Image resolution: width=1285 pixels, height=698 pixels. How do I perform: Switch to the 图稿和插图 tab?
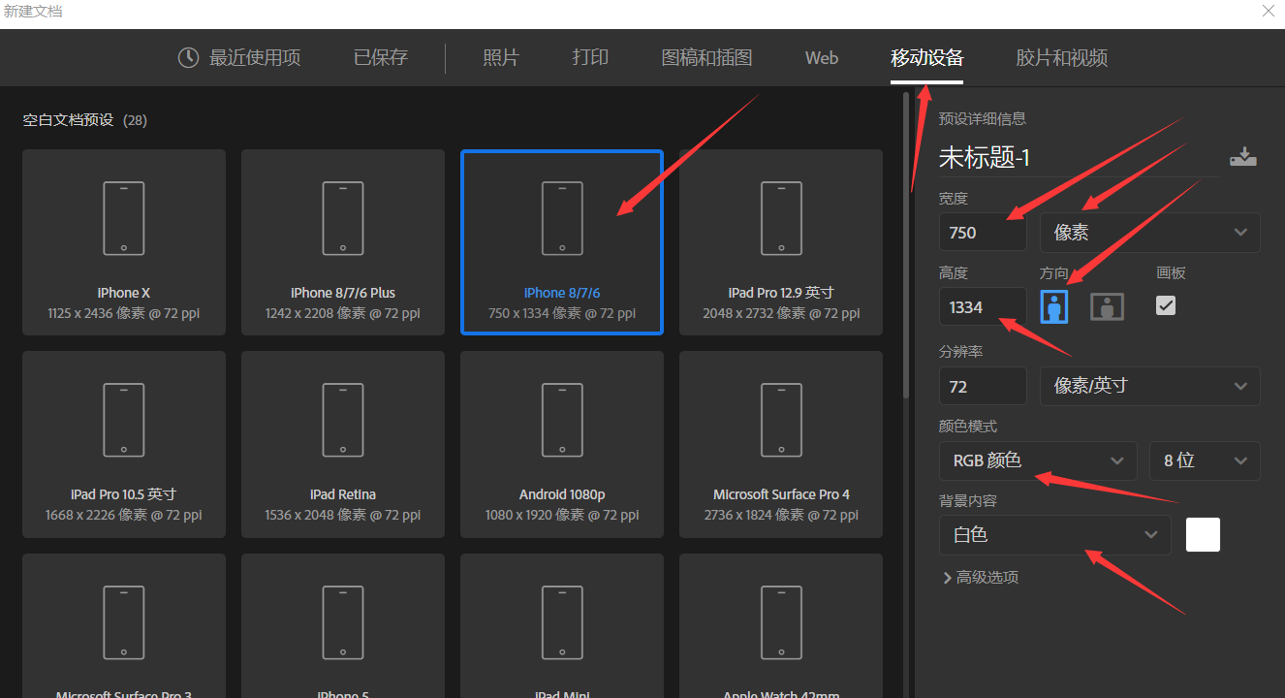pos(706,57)
